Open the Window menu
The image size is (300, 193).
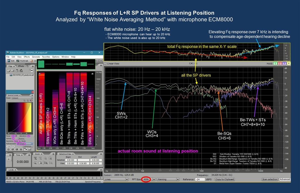[x=65, y=57]
